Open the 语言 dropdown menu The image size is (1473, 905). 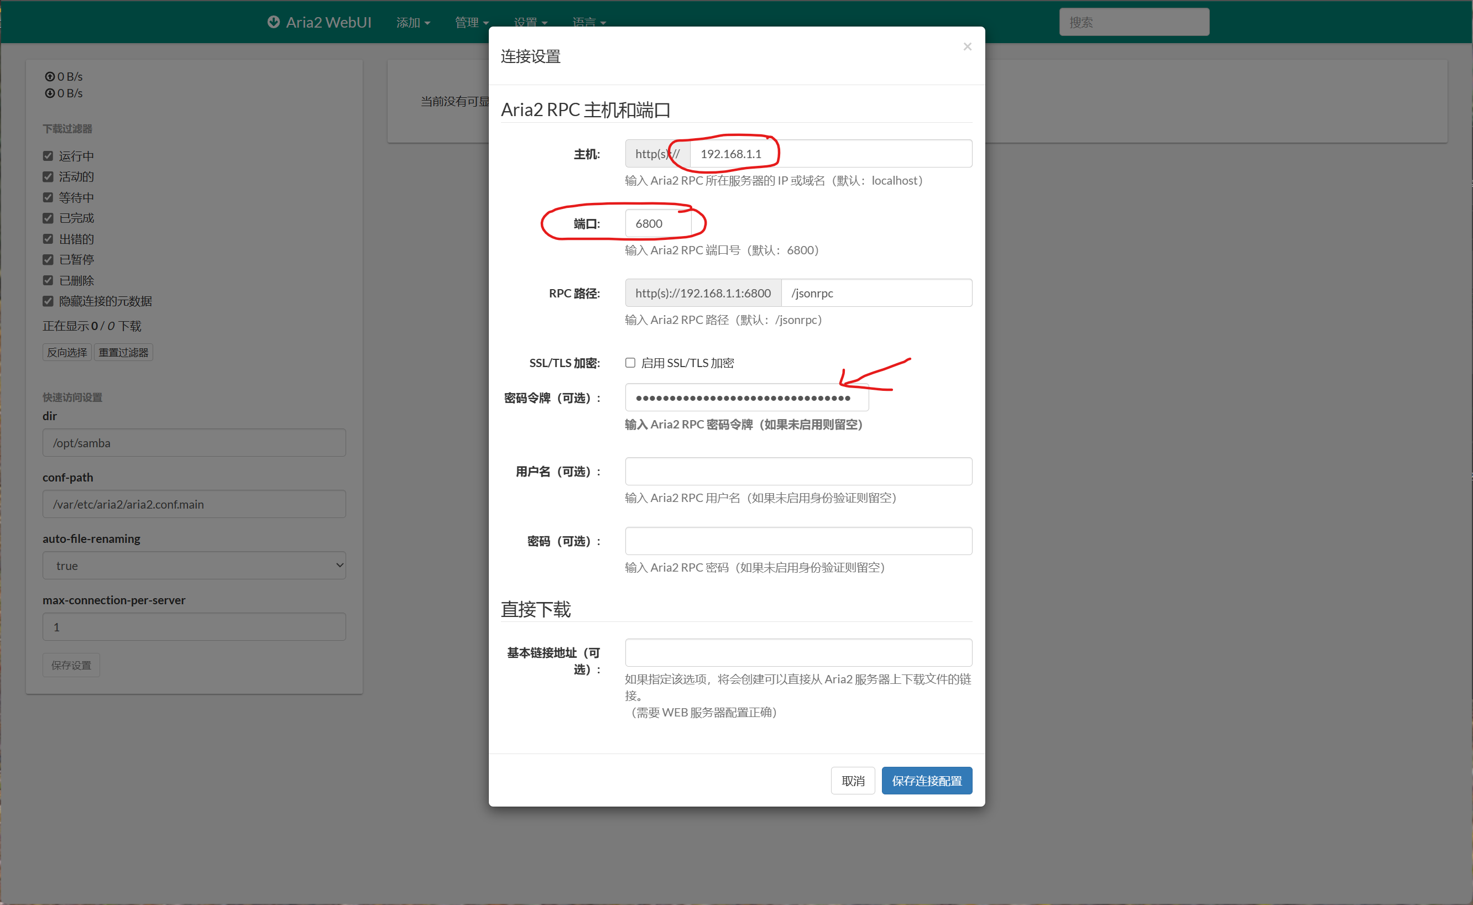(x=589, y=22)
